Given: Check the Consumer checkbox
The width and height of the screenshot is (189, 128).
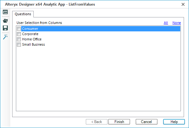Looking at the screenshot, I should 19,29.
